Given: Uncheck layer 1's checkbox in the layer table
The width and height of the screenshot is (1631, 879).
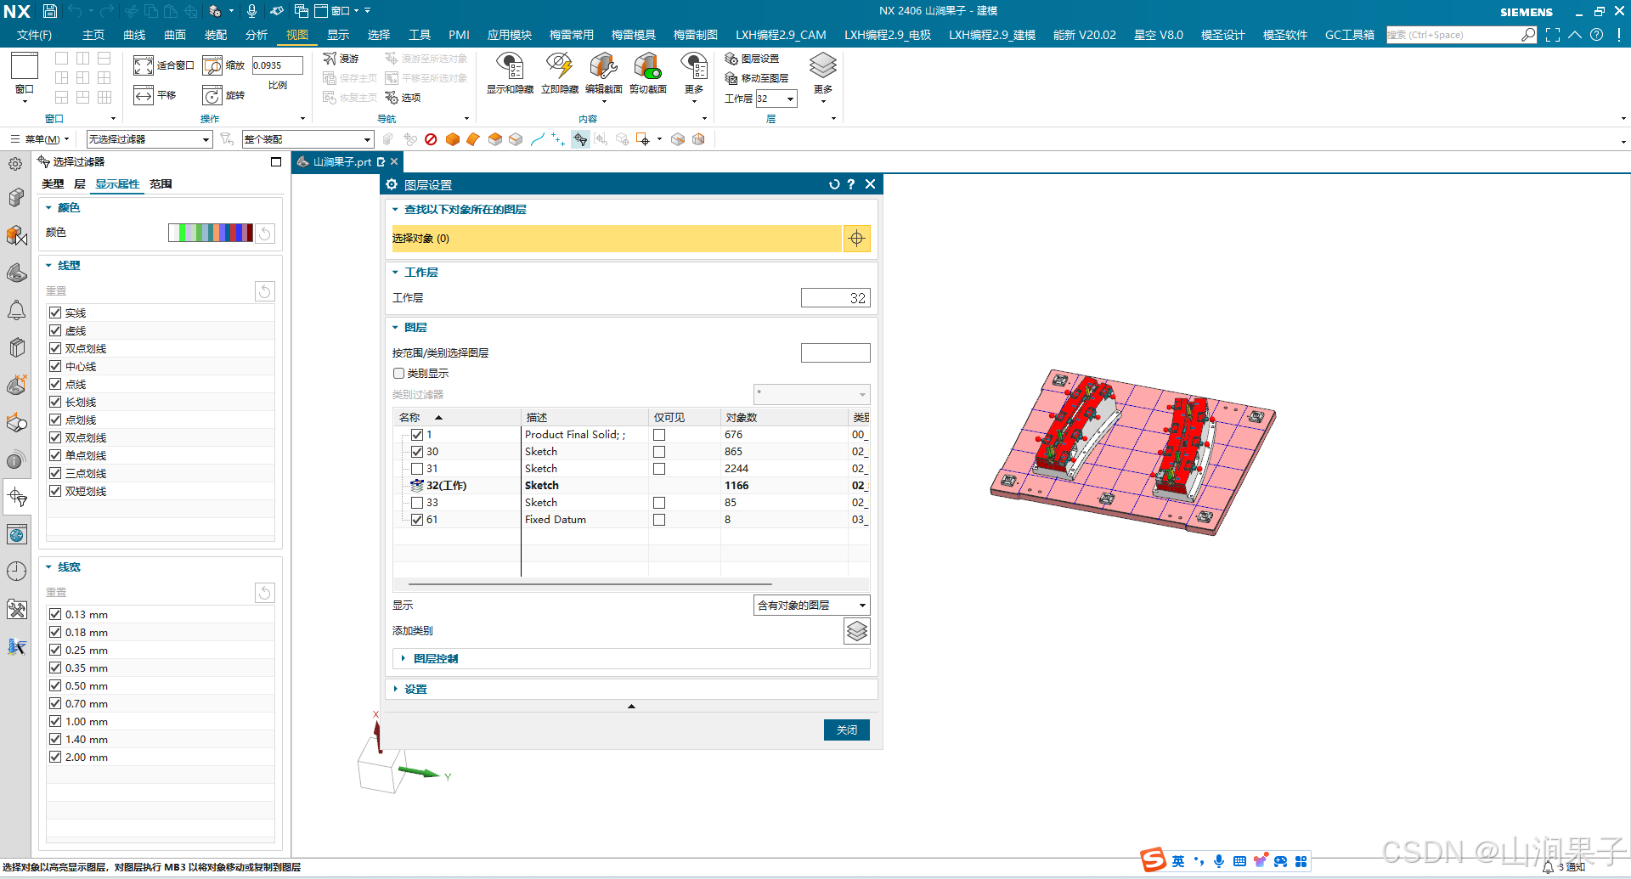Looking at the screenshot, I should pyautogui.click(x=417, y=435).
